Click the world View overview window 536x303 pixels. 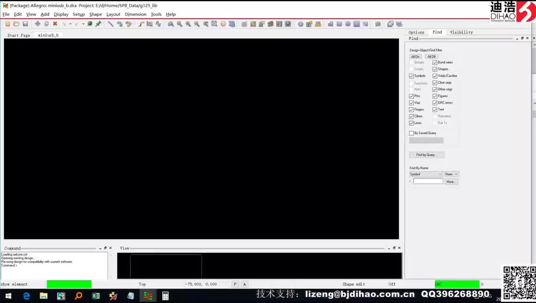click(x=259, y=266)
